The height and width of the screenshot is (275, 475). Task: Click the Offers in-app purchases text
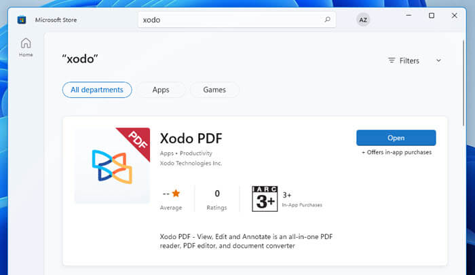tap(396, 152)
